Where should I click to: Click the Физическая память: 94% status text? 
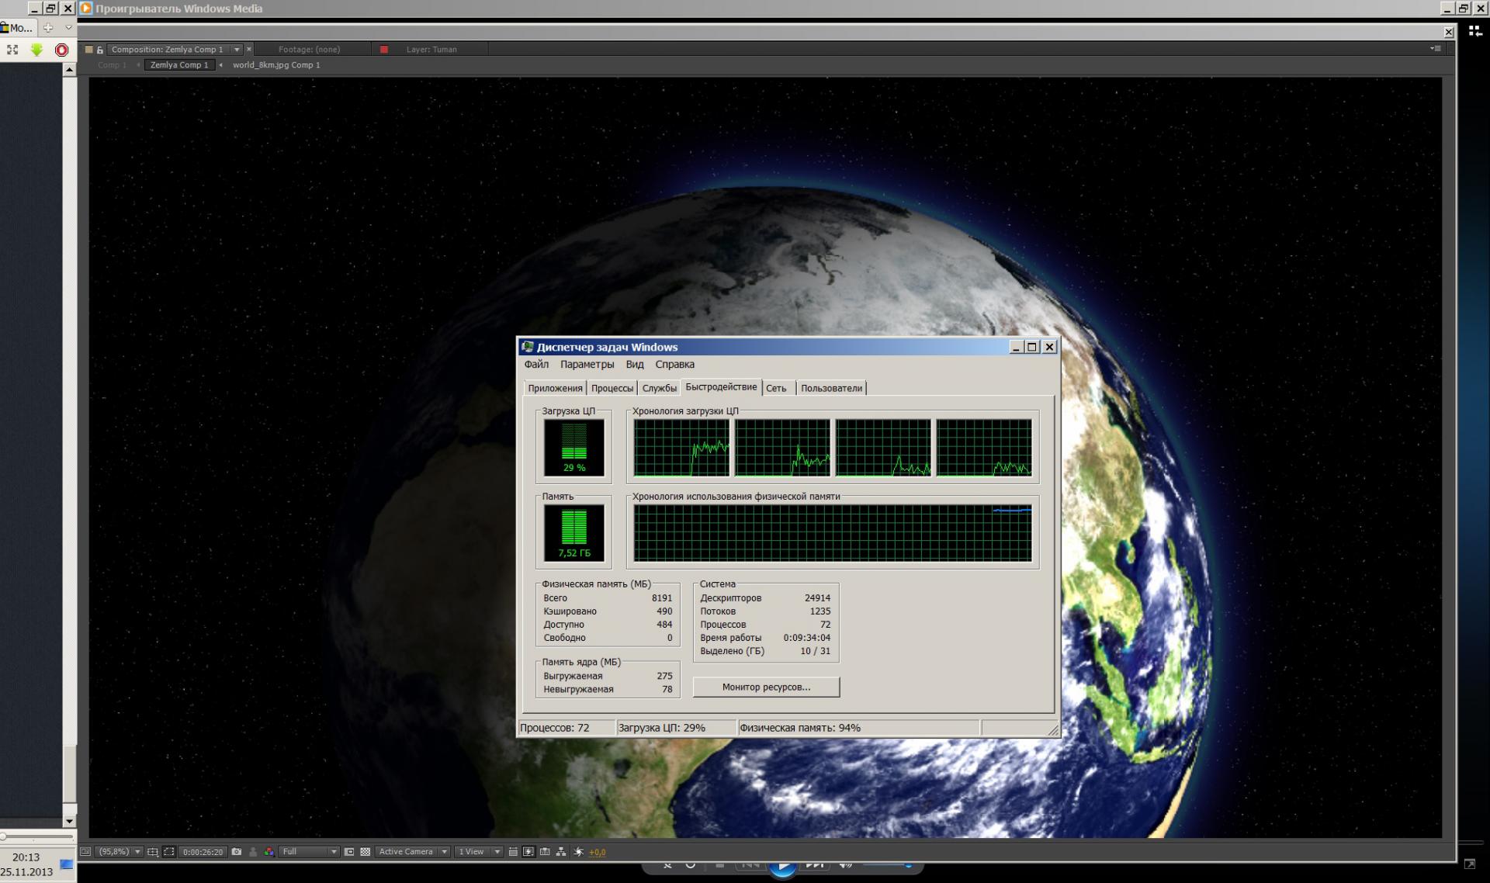pos(800,728)
